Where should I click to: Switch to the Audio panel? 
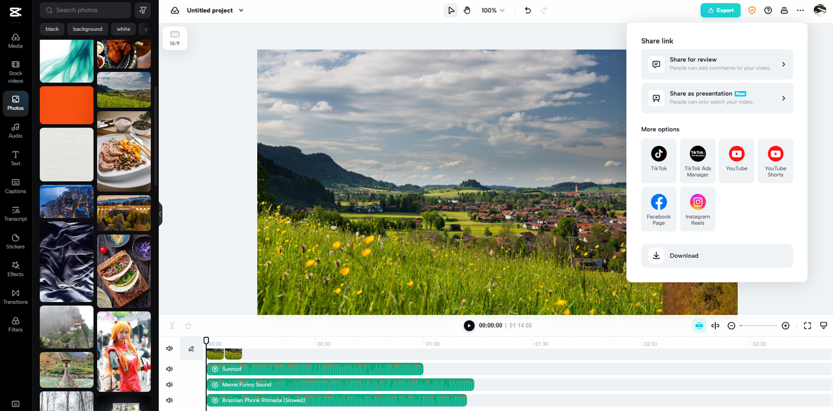point(16,130)
